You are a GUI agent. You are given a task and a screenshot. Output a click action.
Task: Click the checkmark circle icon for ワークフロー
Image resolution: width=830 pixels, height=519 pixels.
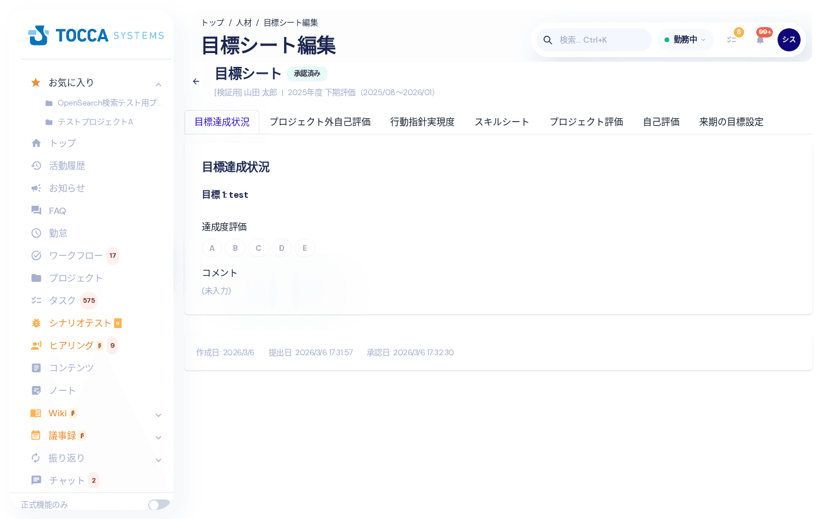[x=36, y=255]
